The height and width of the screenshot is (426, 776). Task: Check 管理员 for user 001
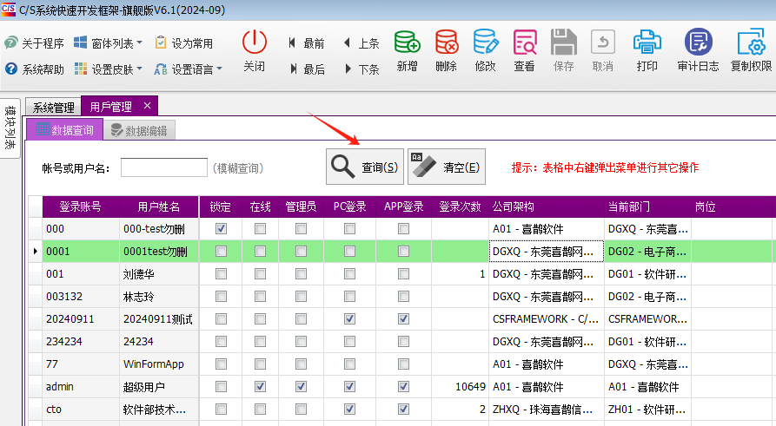click(x=301, y=274)
